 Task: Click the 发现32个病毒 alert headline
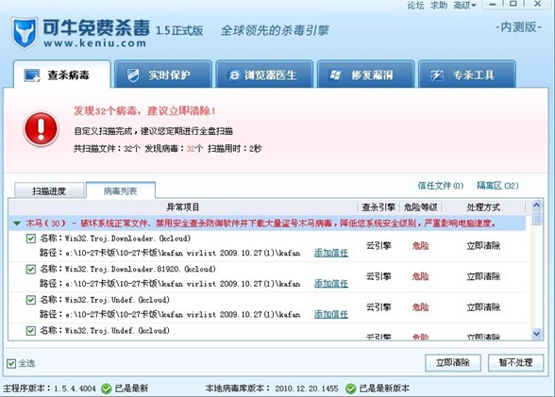[x=144, y=111]
